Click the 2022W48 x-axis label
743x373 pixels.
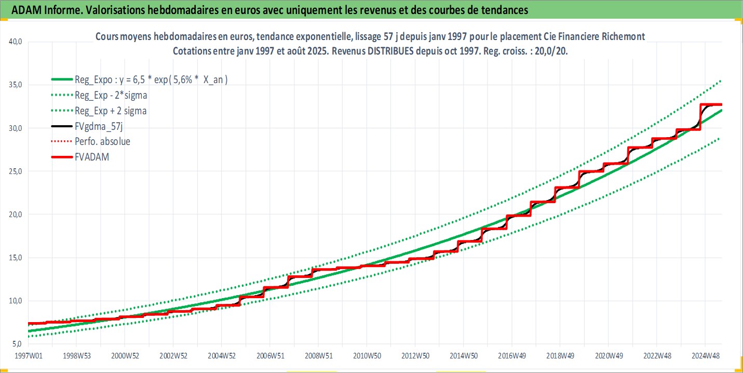(656, 355)
